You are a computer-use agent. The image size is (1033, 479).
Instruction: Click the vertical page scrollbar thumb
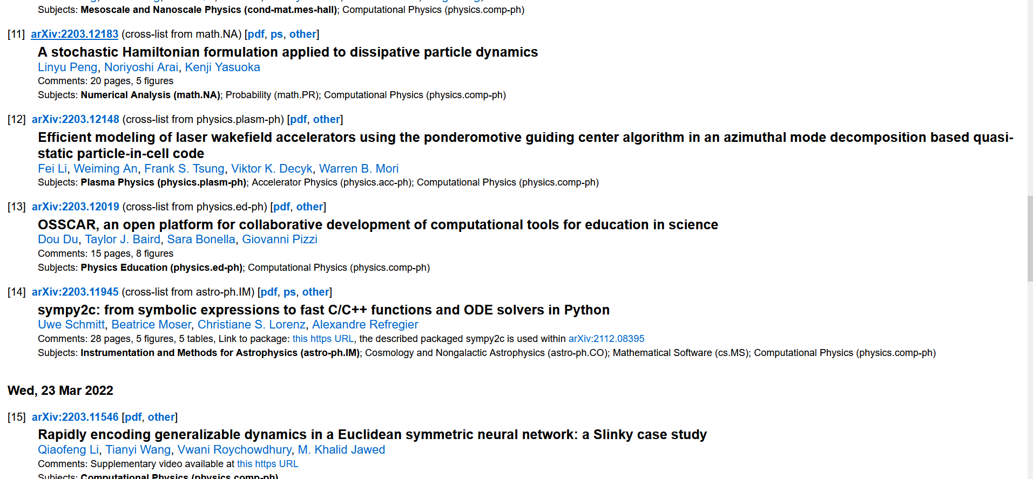pos(1030,238)
